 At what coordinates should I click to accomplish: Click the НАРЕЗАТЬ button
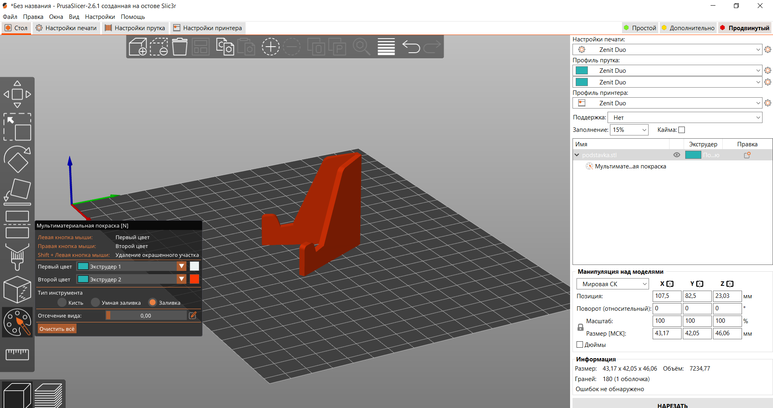pos(672,404)
